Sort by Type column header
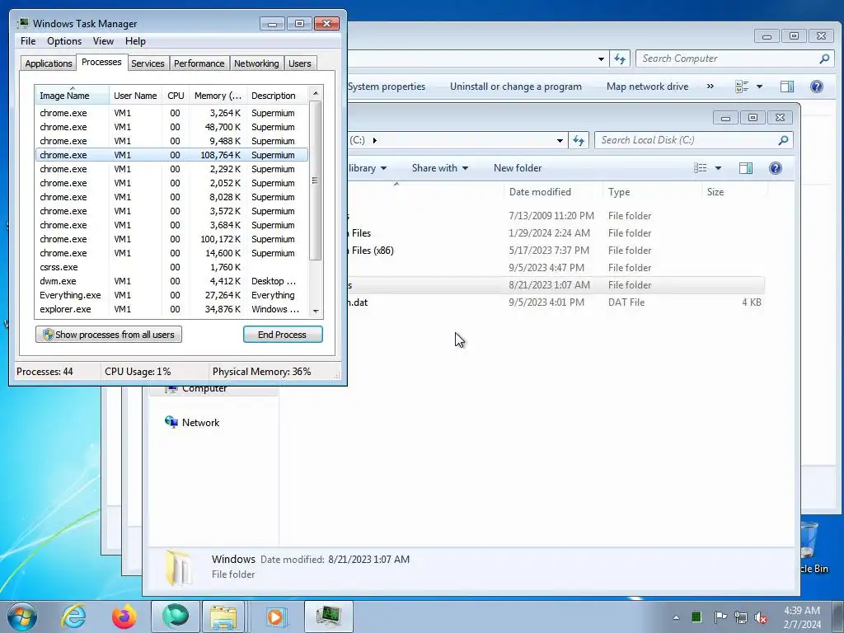The height and width of the screenshot is (633, 844). tap(651, 192)
